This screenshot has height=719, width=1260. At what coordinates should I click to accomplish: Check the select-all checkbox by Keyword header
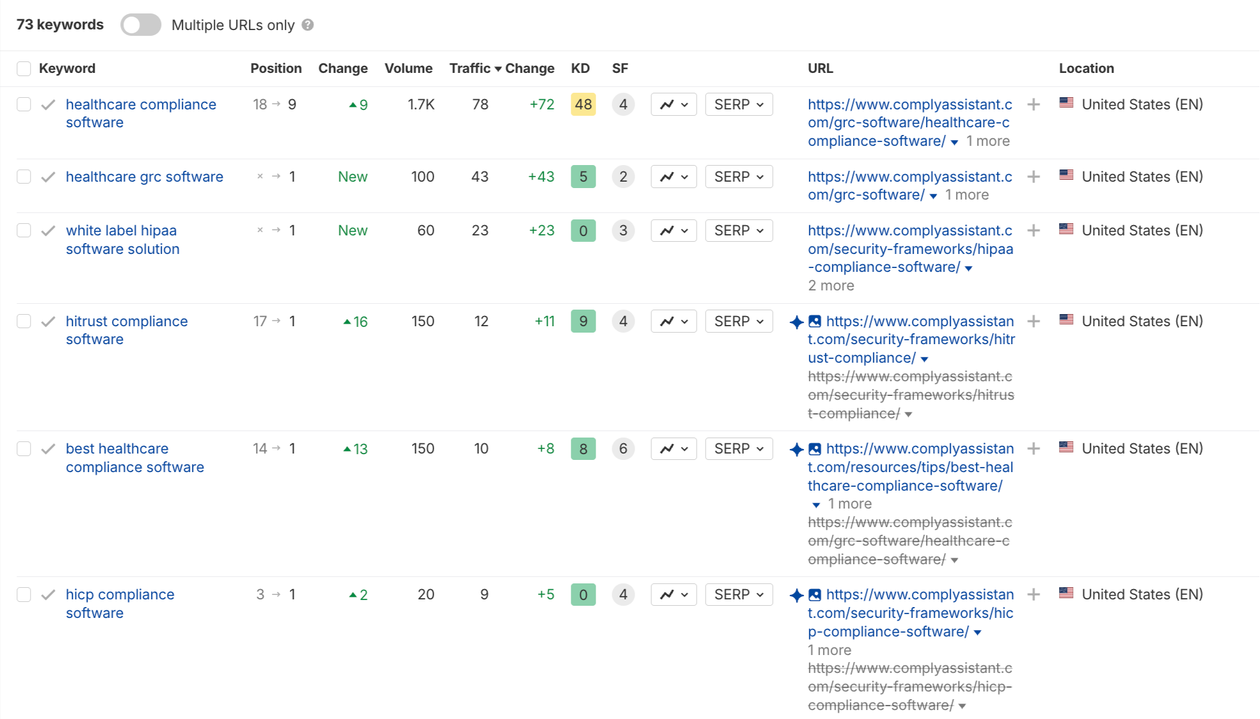click(24, 68)
